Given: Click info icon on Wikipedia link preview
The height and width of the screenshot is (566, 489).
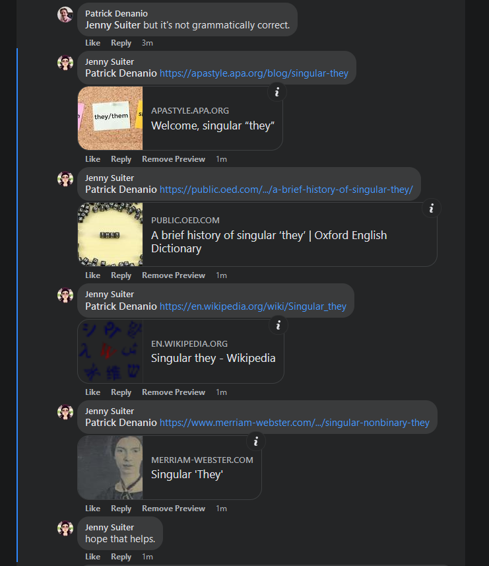Looking at the screenshot, I should [278, 325].
